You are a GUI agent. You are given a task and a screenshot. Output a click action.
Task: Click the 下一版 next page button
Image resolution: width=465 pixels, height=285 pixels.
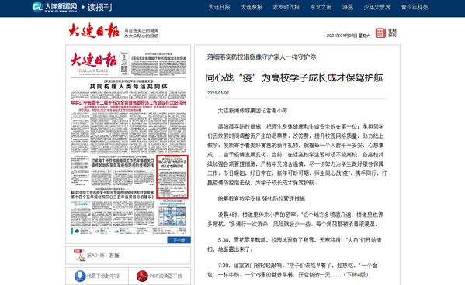(179, 240)
